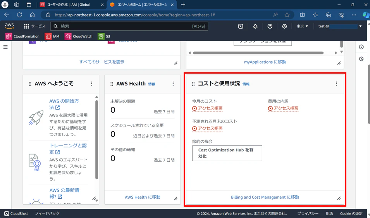Open AWS の最新情報 link

[64, 193]
